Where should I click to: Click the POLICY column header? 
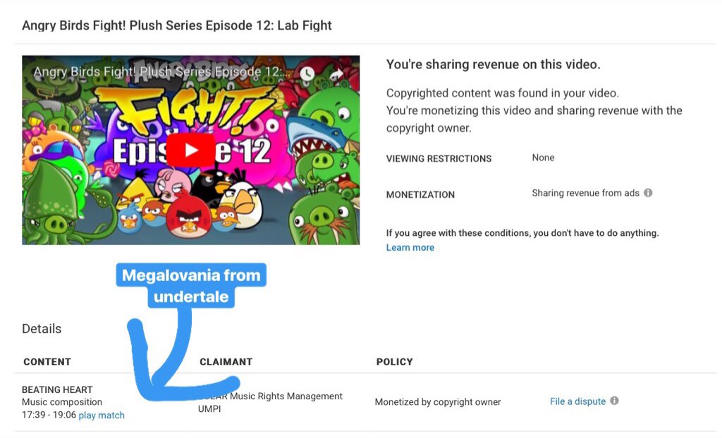coord(394,362)
